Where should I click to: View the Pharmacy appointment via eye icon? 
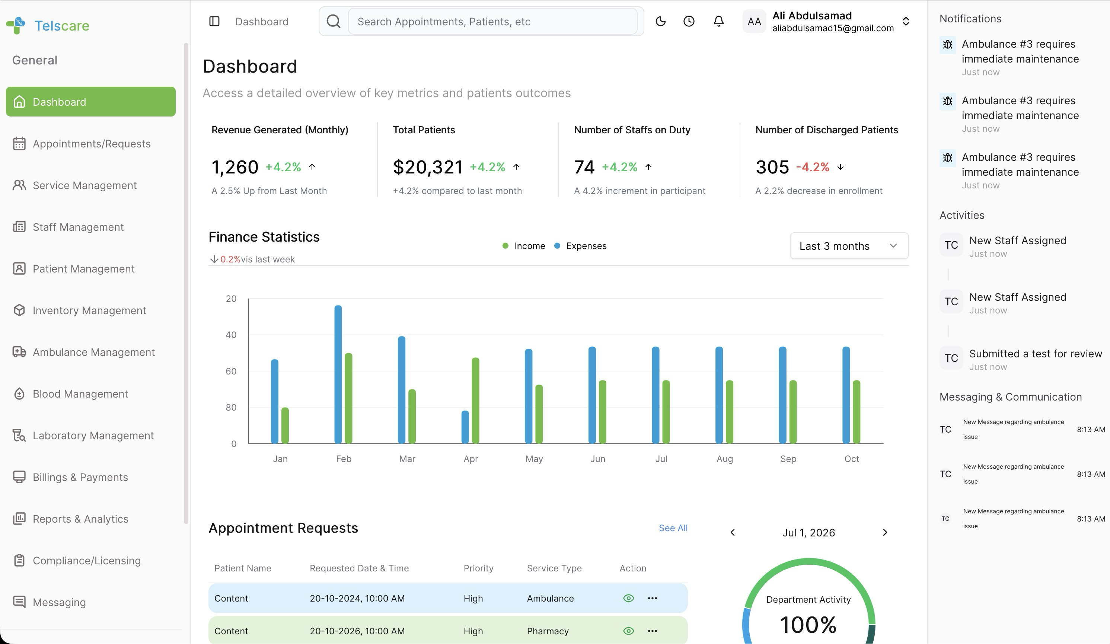point(629,631)
